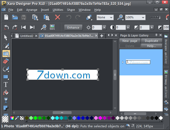
Task: Open the 100% zoom dropdown
Action: 133,17
